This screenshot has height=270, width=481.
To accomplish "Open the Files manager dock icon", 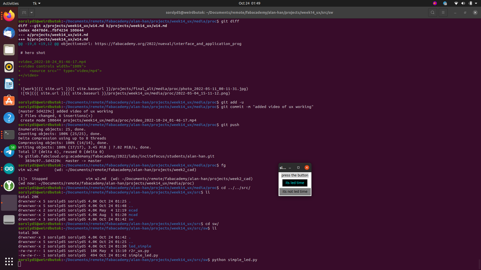I will pos(9,50).
